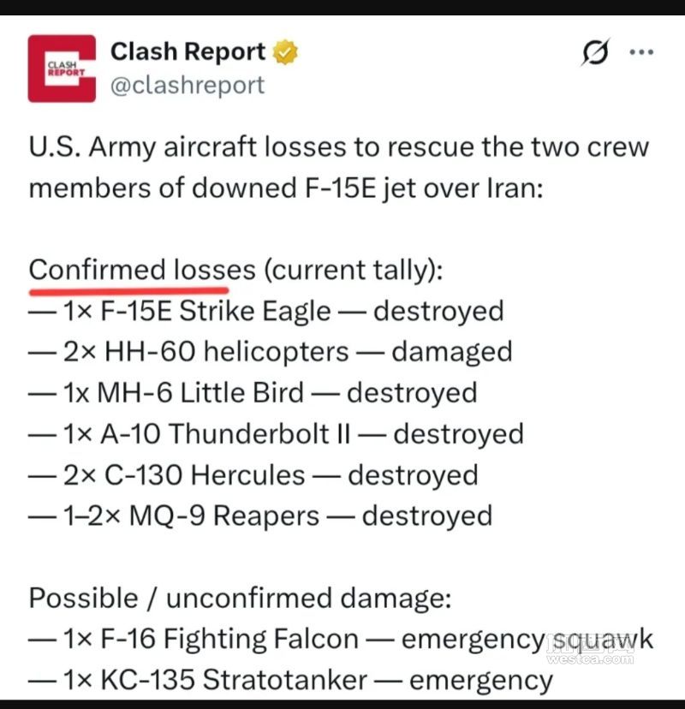Select the C-130 Hercules destroyed line
Image resolution: width=685 pixels, height=709 pixels.
(253, 475)
